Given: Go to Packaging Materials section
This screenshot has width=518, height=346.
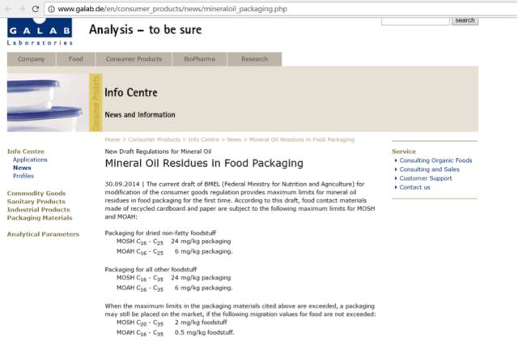Looking at the screenshot, I should point(40,218).
